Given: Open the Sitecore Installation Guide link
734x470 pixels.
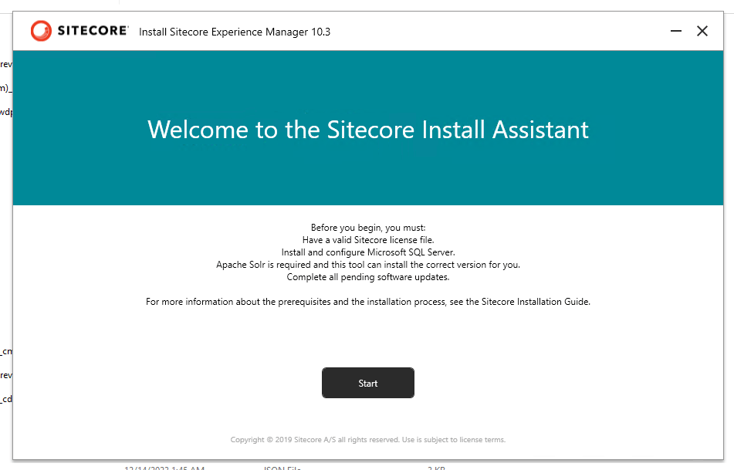Looking at the screenshot, I should 536,302.
